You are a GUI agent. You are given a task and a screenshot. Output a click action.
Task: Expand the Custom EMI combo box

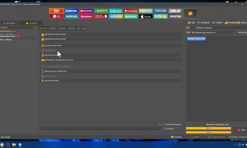click(101, 129)
